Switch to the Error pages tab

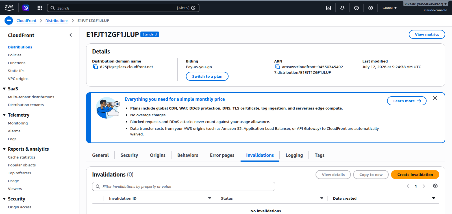(x=222, y=155)
